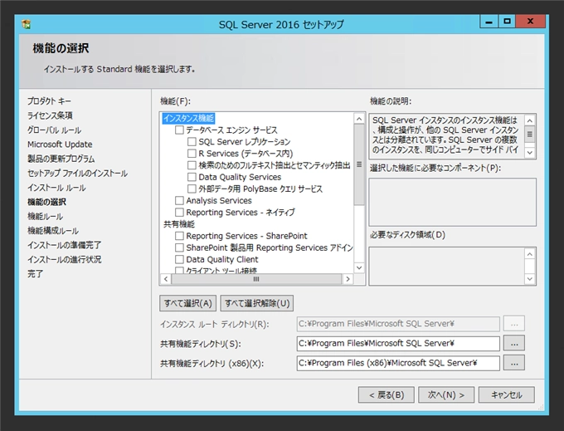The image size is (564, 431).
Task: Check データベース エンジン サービス checkbox
Action: click(x=179, y=130)
